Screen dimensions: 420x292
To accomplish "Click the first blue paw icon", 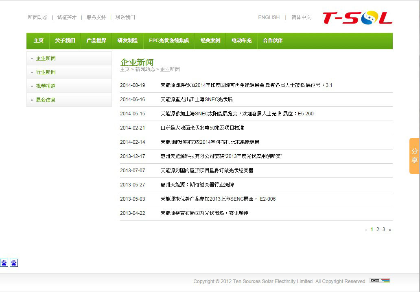I will 4,263.
